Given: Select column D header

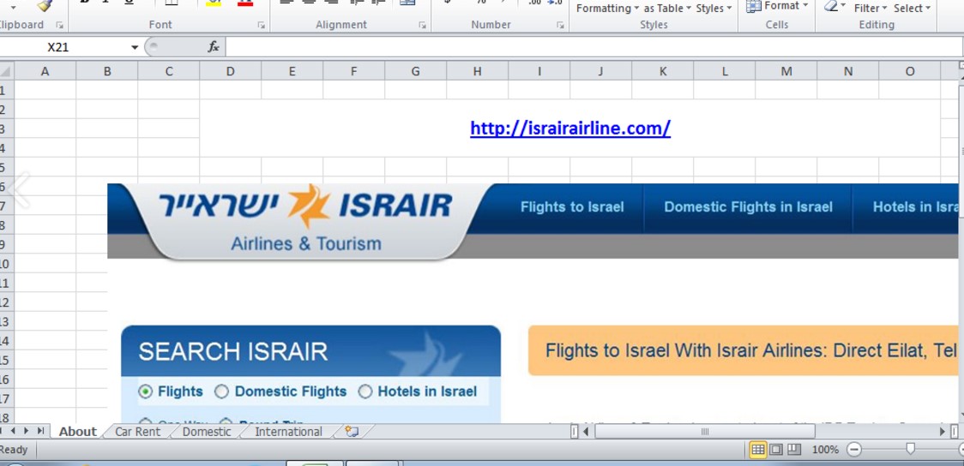Looking at the screenshot, I should [x=230, y=71].
